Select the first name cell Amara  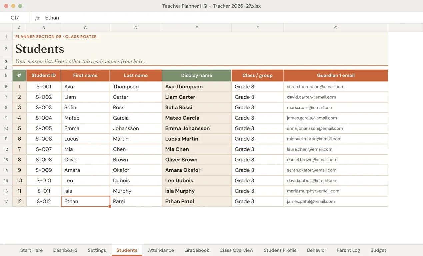click(x=85, y=170)
